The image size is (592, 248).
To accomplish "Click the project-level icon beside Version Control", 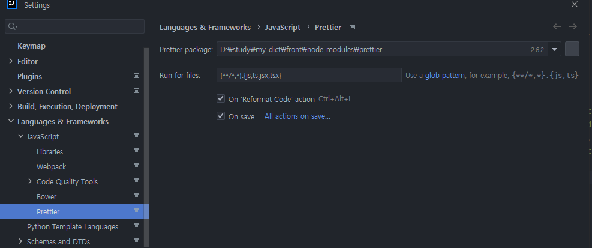I will click(137, 91).
